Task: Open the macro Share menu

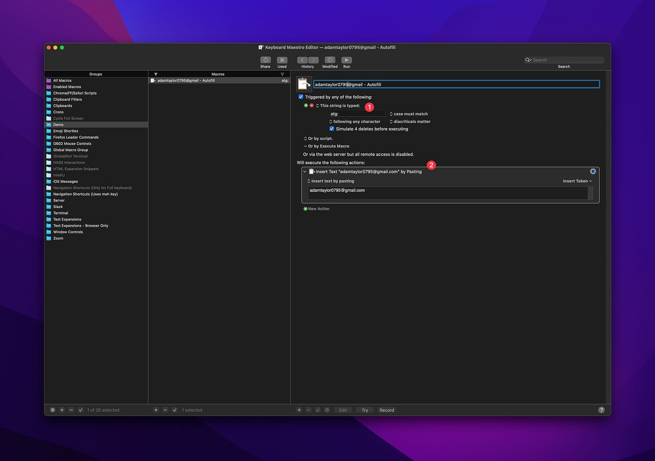Action: (x=265, y=60)
